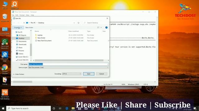Open the change view icon
The image size is (199, 111).
pyautogui.click(x=98, y=27)
